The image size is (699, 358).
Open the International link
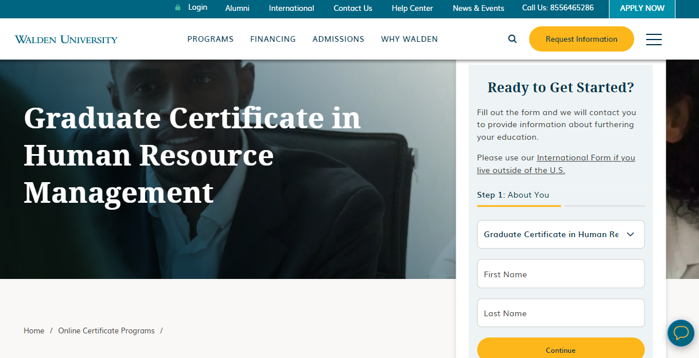(x=292, y=8)
